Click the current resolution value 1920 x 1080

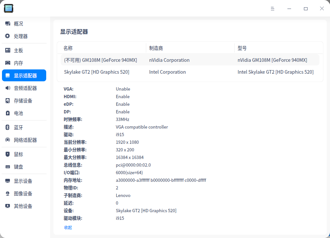click(127, 142)
